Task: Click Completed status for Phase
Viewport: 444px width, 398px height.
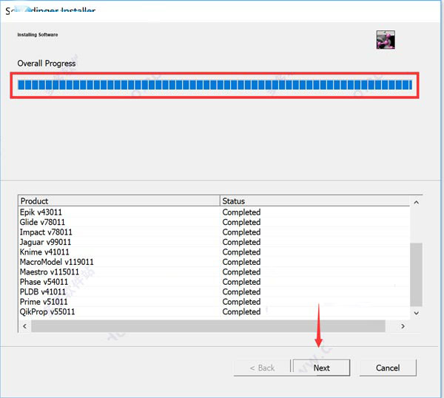Action: (x=241, y=282)
